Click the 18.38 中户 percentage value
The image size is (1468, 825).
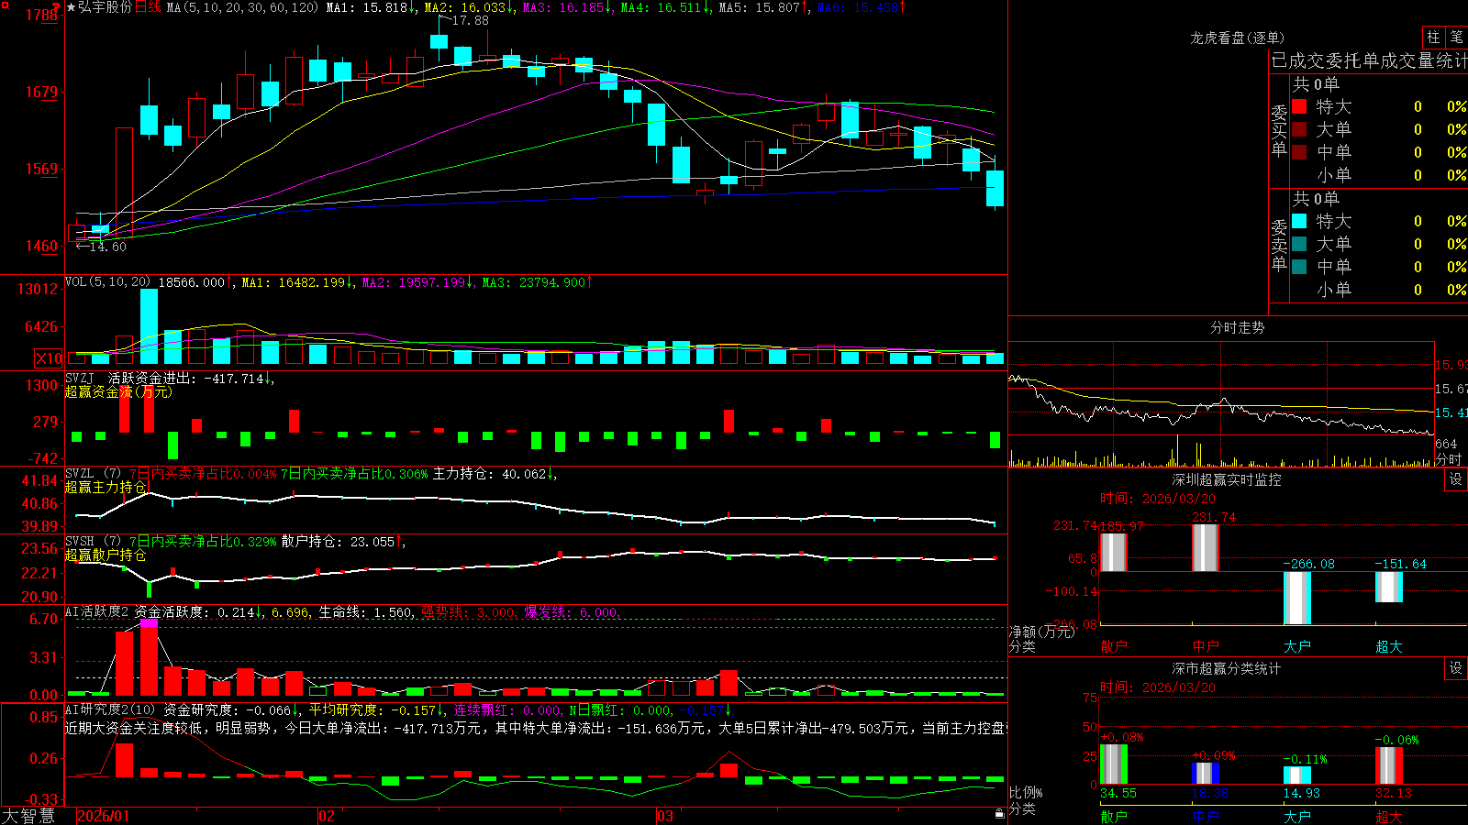click(1210, 793)
